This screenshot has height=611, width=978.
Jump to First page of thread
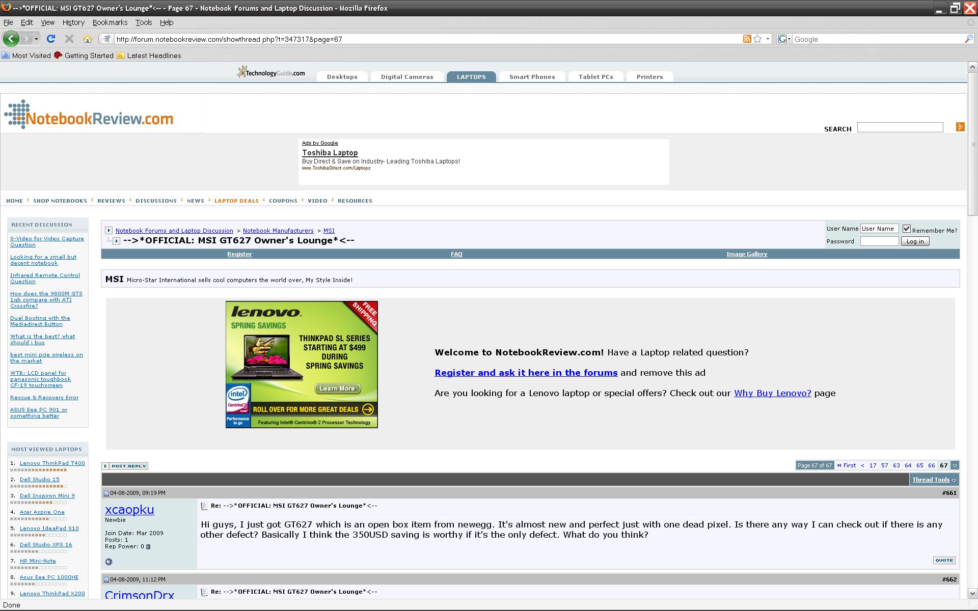point(847,465)
